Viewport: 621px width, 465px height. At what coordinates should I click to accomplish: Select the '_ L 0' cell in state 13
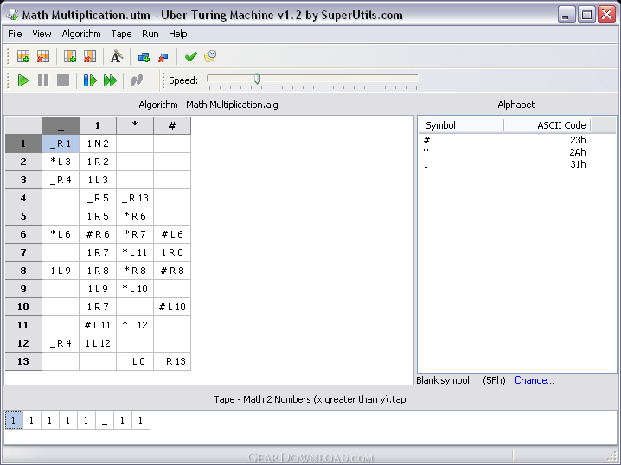coord(135,361)
